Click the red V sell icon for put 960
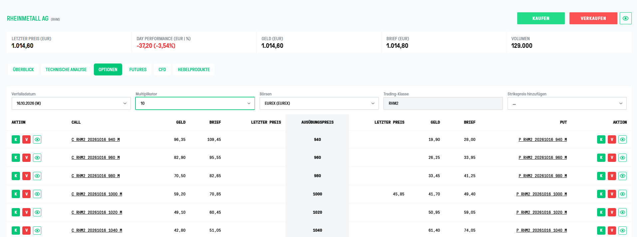Viewport: 637px width, 237px height. coord(612,158)
